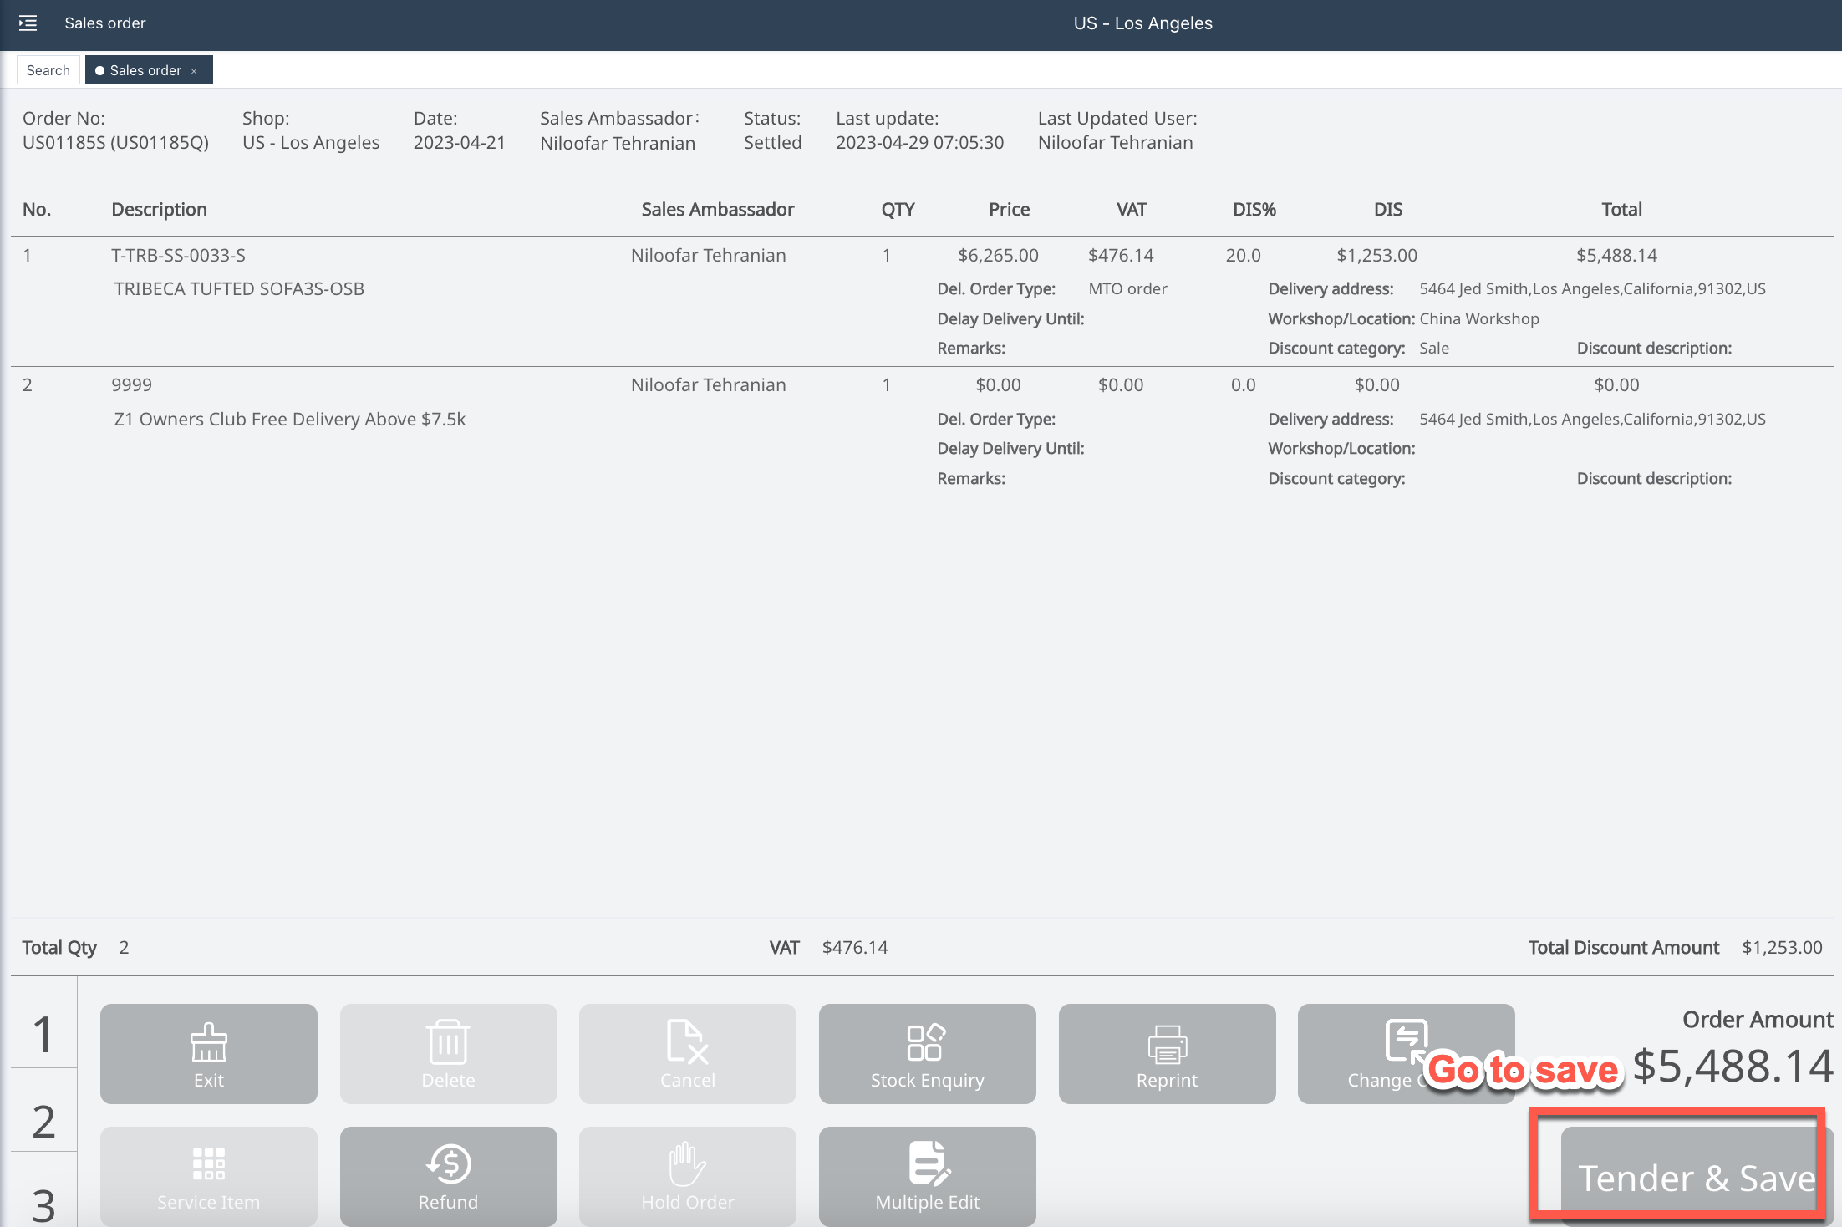
Task: Close the Sales order tab
Action: (x=194, y=71)
